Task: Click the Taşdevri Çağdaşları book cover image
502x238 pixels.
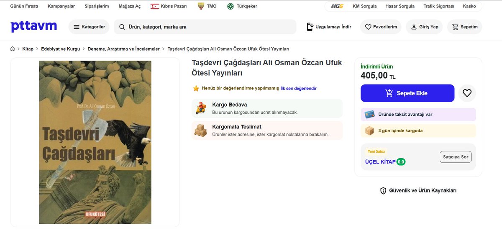Action: tap(95, 142)
